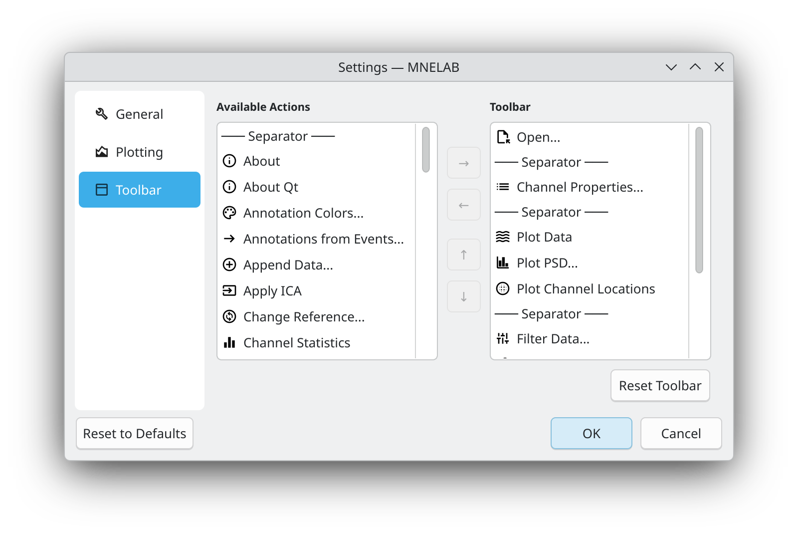The height and width of the screenshot is (537, 798).
Task: Click the sliders icon for Filter Data
Action: pyautogui.click(x=503, y=339)
